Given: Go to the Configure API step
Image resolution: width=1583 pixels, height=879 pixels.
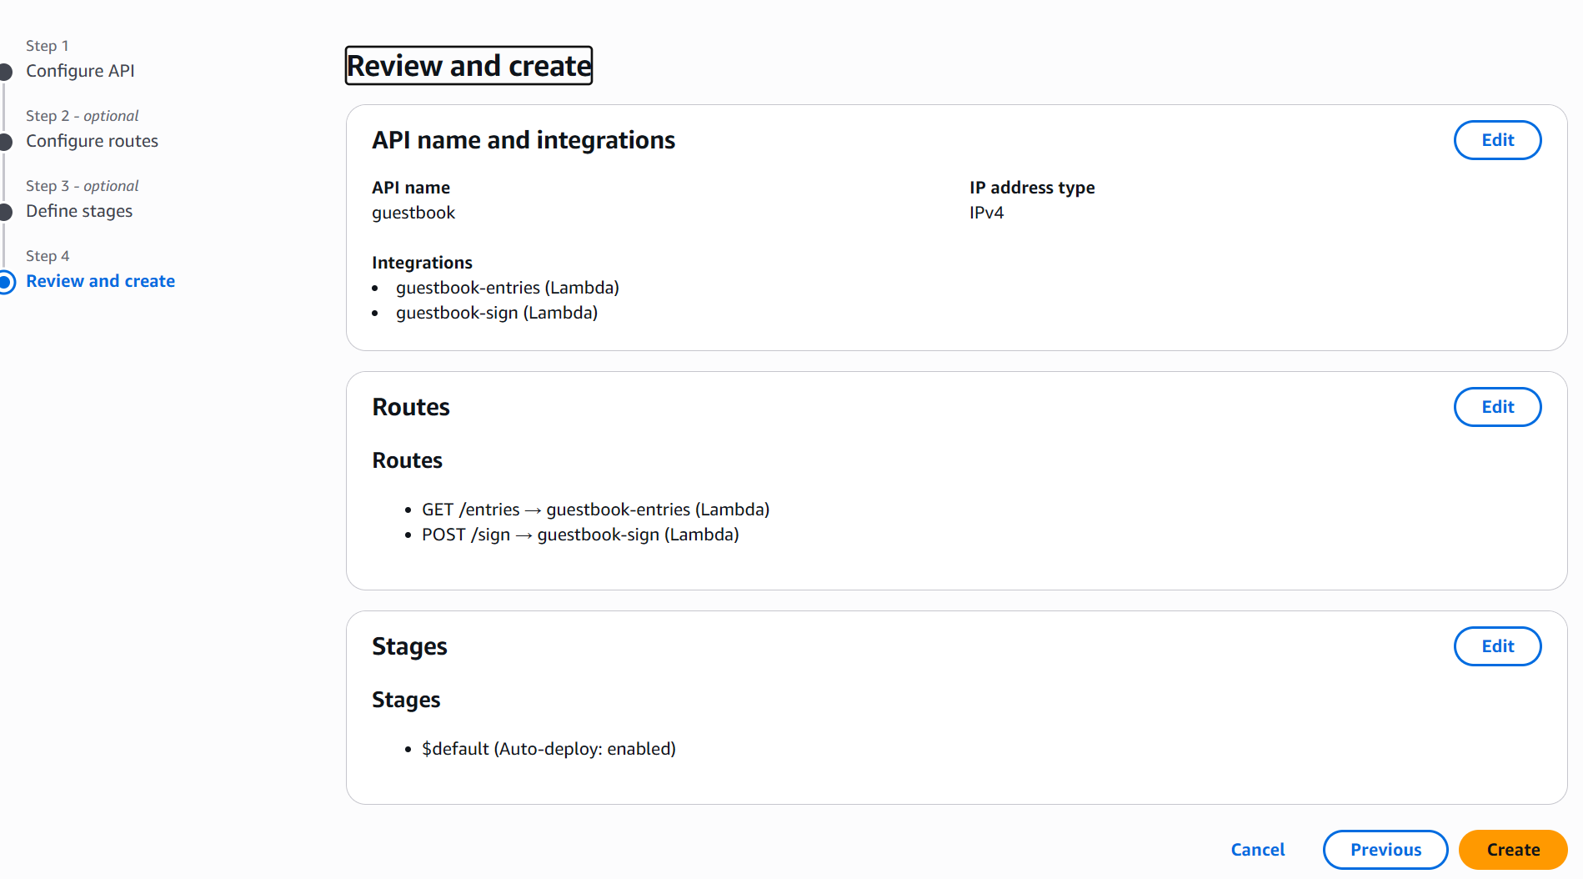Looking at the screenshot, I should [x=80, y=71].
